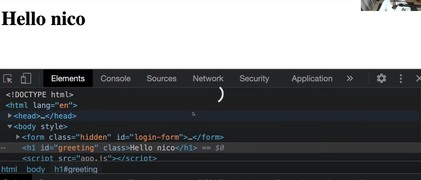Expand the login-form form node
This screenshot has width=421, height=180.
point(18,137)
